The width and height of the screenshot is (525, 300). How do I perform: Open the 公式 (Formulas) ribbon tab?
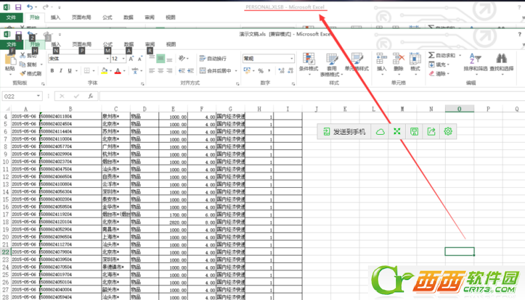tap(107, 44)
